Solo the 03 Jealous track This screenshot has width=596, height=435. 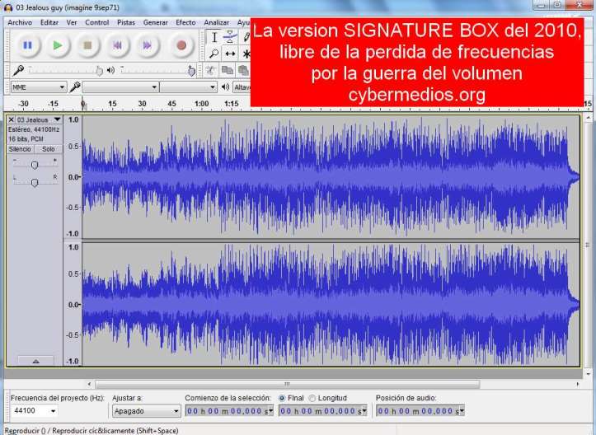49,149
